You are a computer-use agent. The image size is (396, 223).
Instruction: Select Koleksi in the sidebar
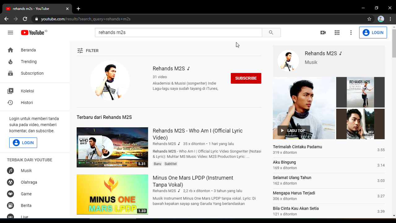tap(35, 91)
